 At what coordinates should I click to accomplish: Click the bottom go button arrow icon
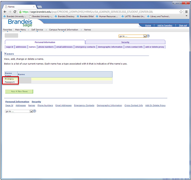point(34,111)
